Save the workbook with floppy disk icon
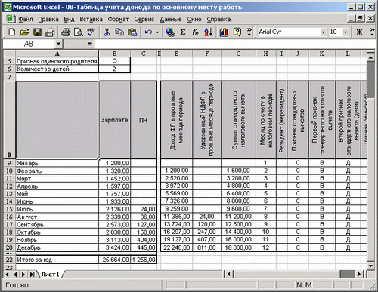Viewport: 378px width, 292px height. coord(38,32)
